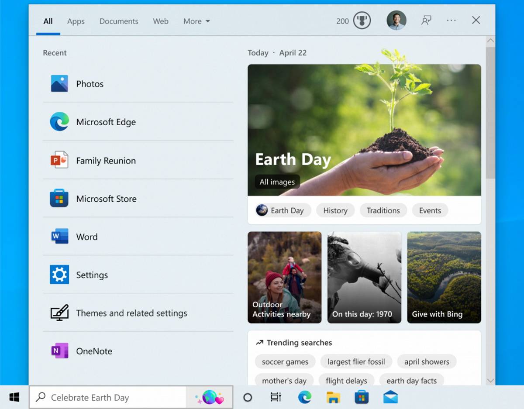
Task: Open Settings from the Recent list
Action: point(92,275)
